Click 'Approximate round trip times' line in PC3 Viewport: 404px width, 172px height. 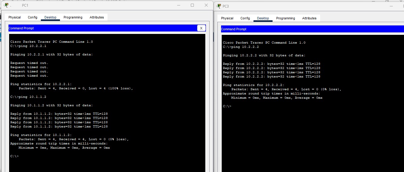point(271,94)
